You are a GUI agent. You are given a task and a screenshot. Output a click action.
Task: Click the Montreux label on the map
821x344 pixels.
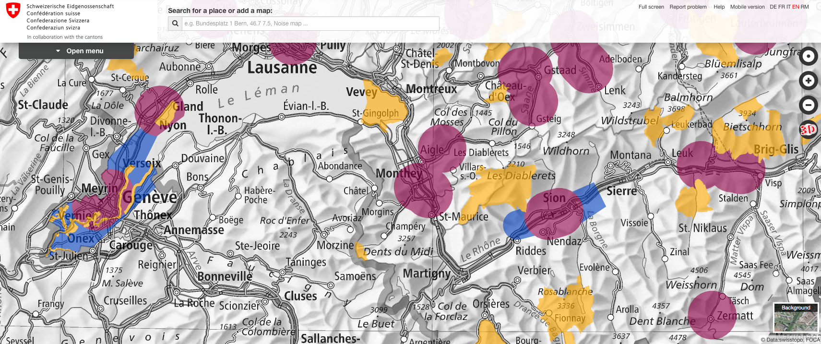point(431,89)
